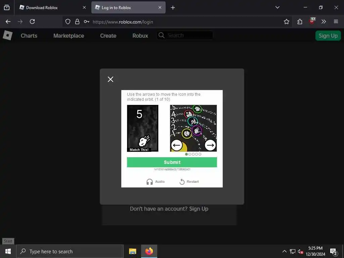
Task: Expand more tools overflow chevron
Action: click(x=324, y=21)
